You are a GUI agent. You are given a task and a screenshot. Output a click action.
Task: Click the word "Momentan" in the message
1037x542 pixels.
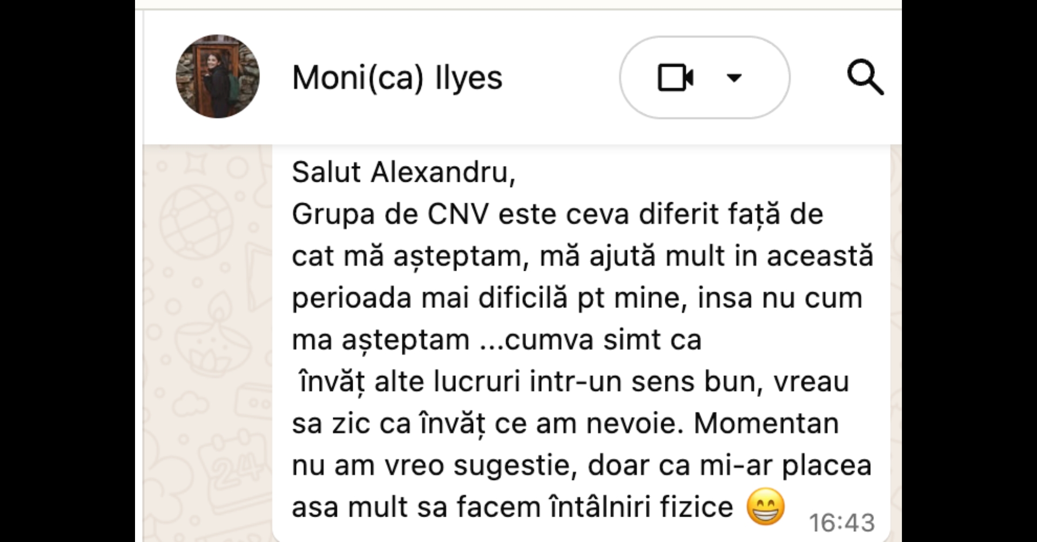(x=766, y=423)
